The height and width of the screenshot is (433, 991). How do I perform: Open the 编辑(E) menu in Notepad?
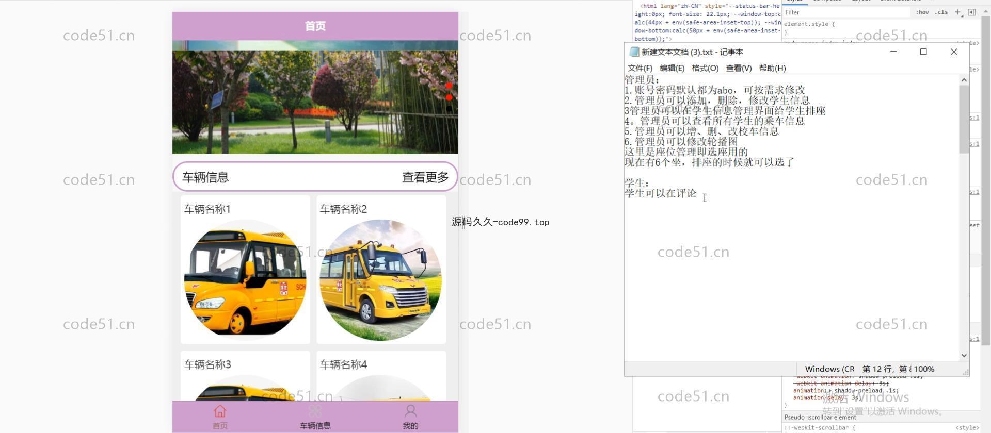pos(672,68)
